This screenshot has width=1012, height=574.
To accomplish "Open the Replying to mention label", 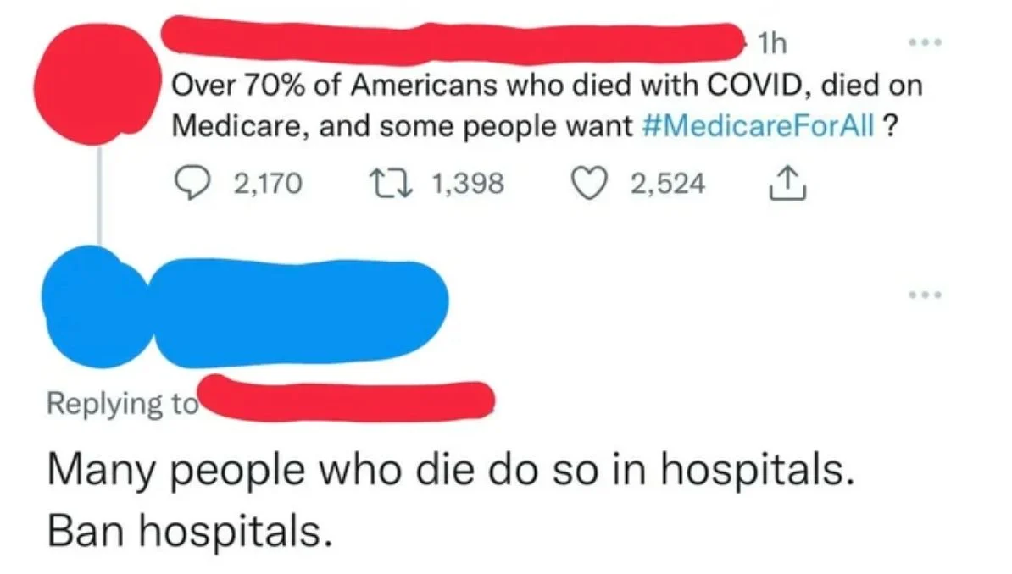I will [x=123, y=403].
